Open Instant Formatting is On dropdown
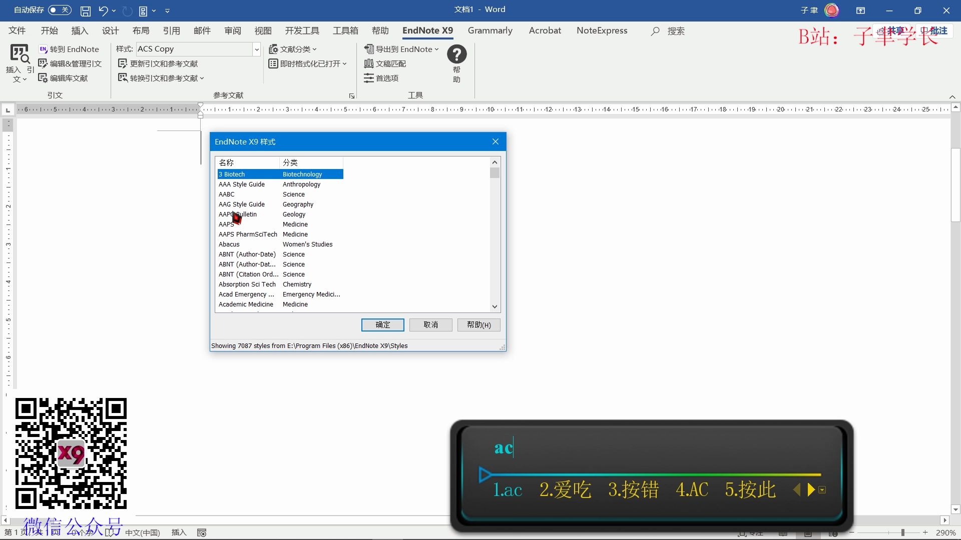The image size is (961, 540). pyautogui.click(x=307, y=63)
